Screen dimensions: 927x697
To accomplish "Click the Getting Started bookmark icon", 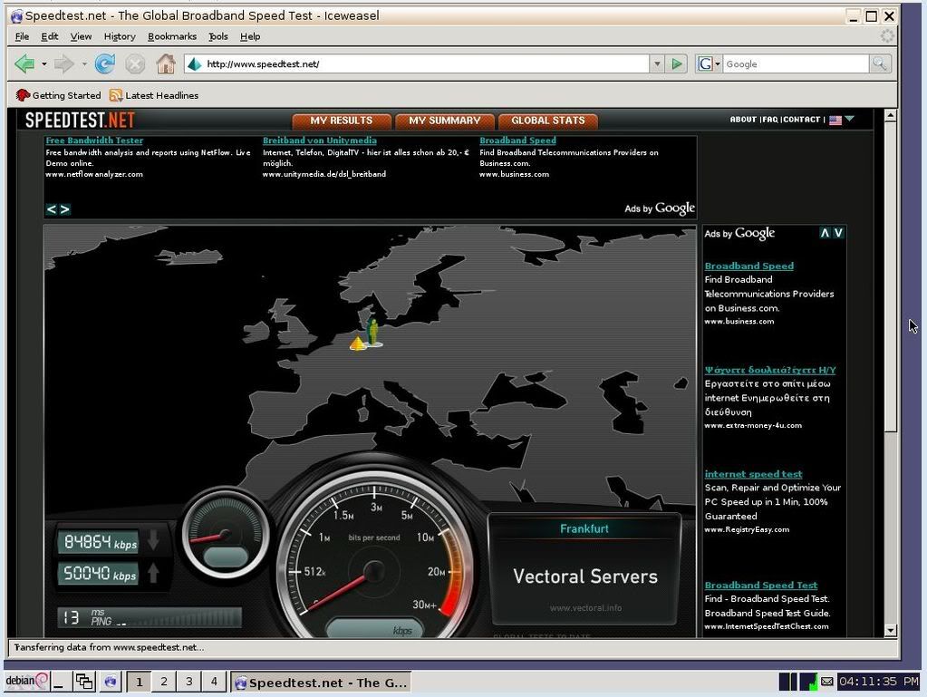I will click(x=23, y=95).
